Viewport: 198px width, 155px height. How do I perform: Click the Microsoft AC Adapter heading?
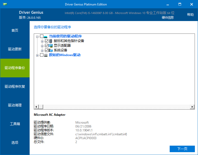coord(50,115)
